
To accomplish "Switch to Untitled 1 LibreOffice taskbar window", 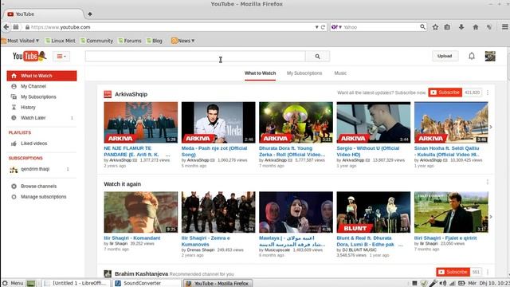I will [x=77, y=283].
